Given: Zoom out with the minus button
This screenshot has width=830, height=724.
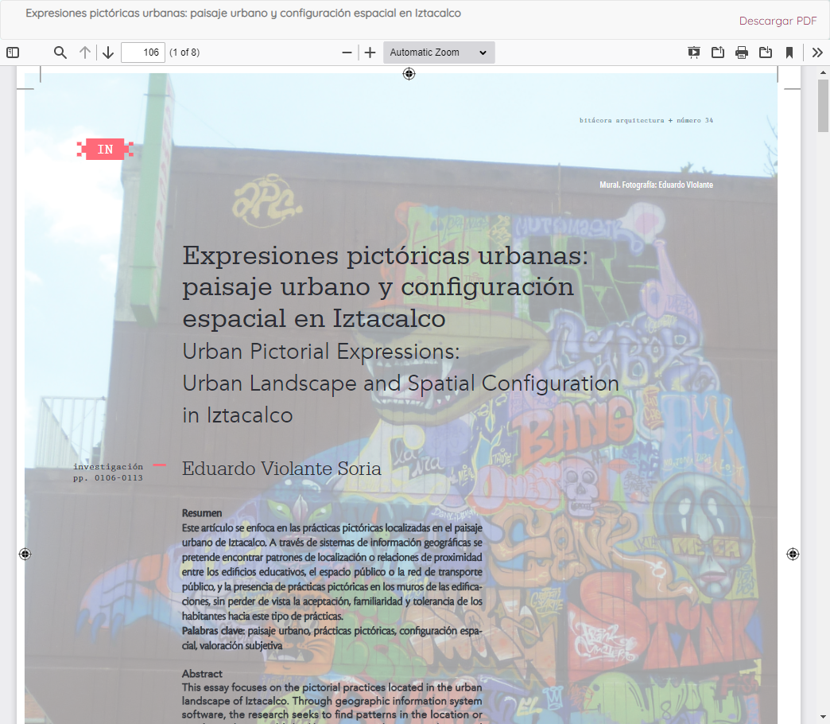Looking at the screenshot, I should pyautogui.click(x=347, y=53).
